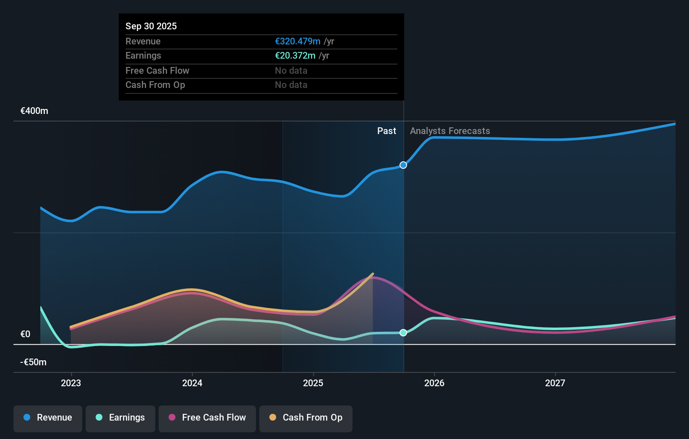Click the teal Earnings legend dot

coord(99,417)
